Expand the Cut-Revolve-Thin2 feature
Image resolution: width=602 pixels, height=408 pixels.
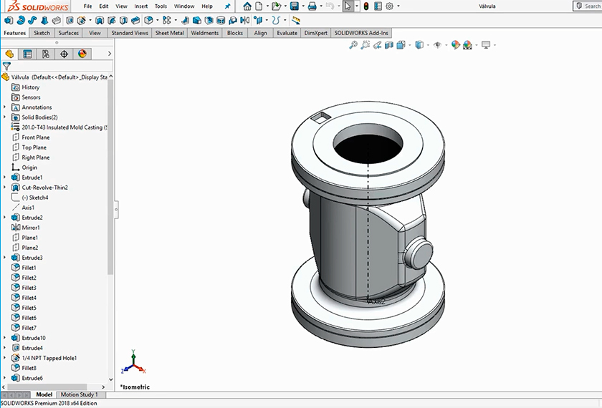[x=5, y=188]
